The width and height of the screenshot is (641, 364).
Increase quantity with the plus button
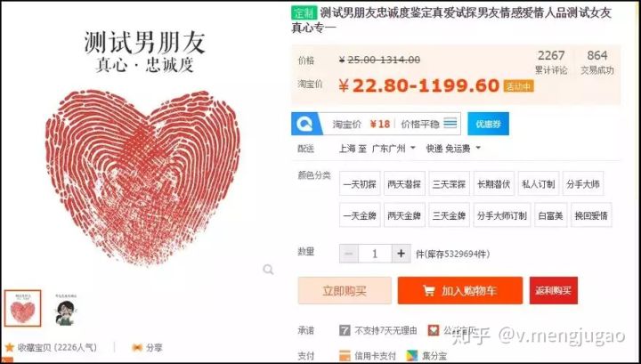pyautogui.click(x=401, y=254)
